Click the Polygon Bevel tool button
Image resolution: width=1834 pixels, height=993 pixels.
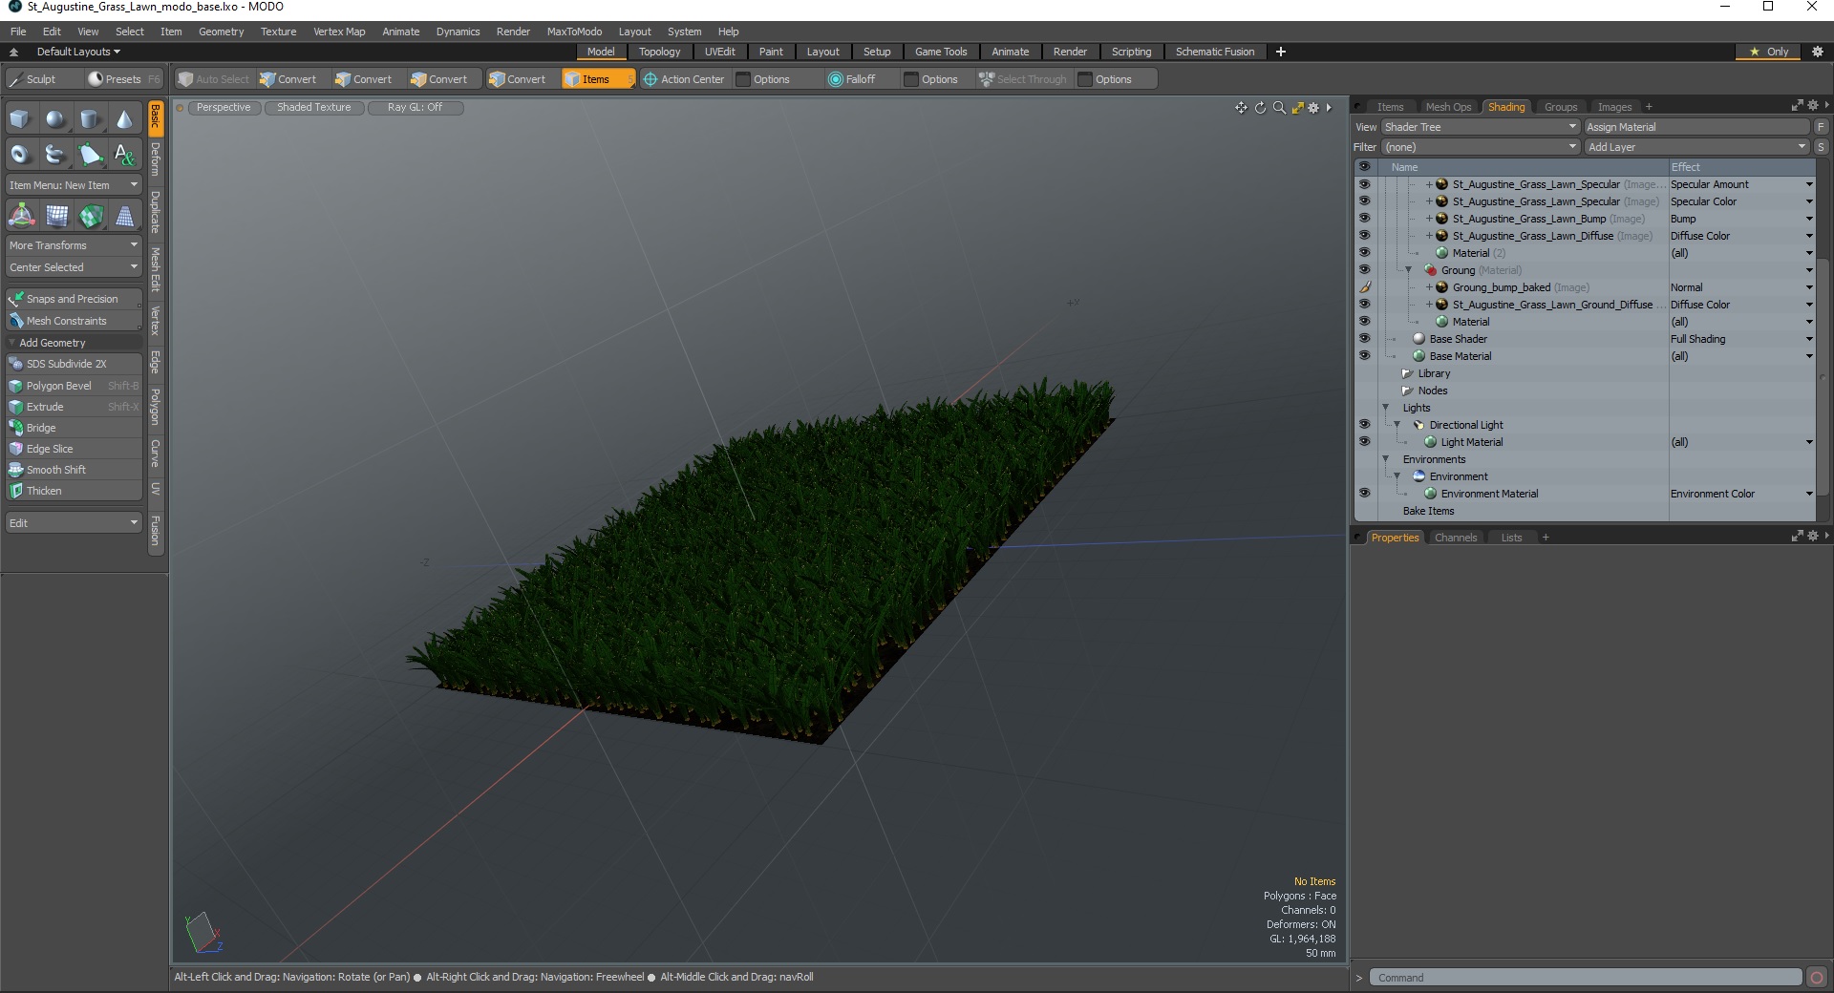[74, 386]
